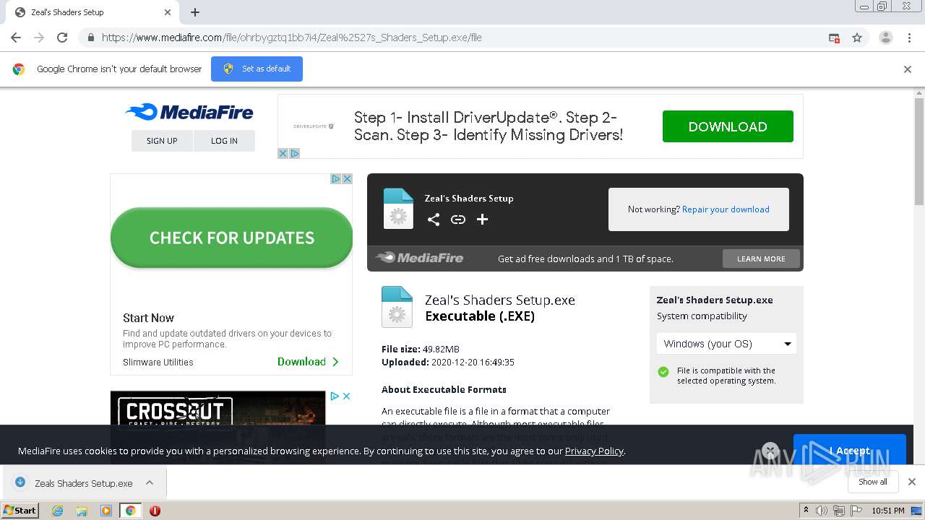This screenshot has width=925, height=520.
Task: Copy link to the file
Action: point(458,220)
